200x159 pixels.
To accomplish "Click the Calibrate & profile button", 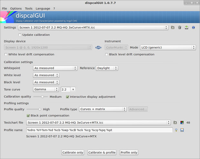I will tap(102, 152).
